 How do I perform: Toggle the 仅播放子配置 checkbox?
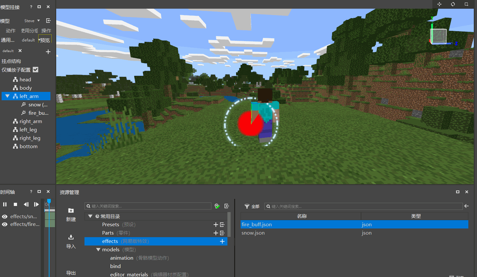tap(36, 70)
